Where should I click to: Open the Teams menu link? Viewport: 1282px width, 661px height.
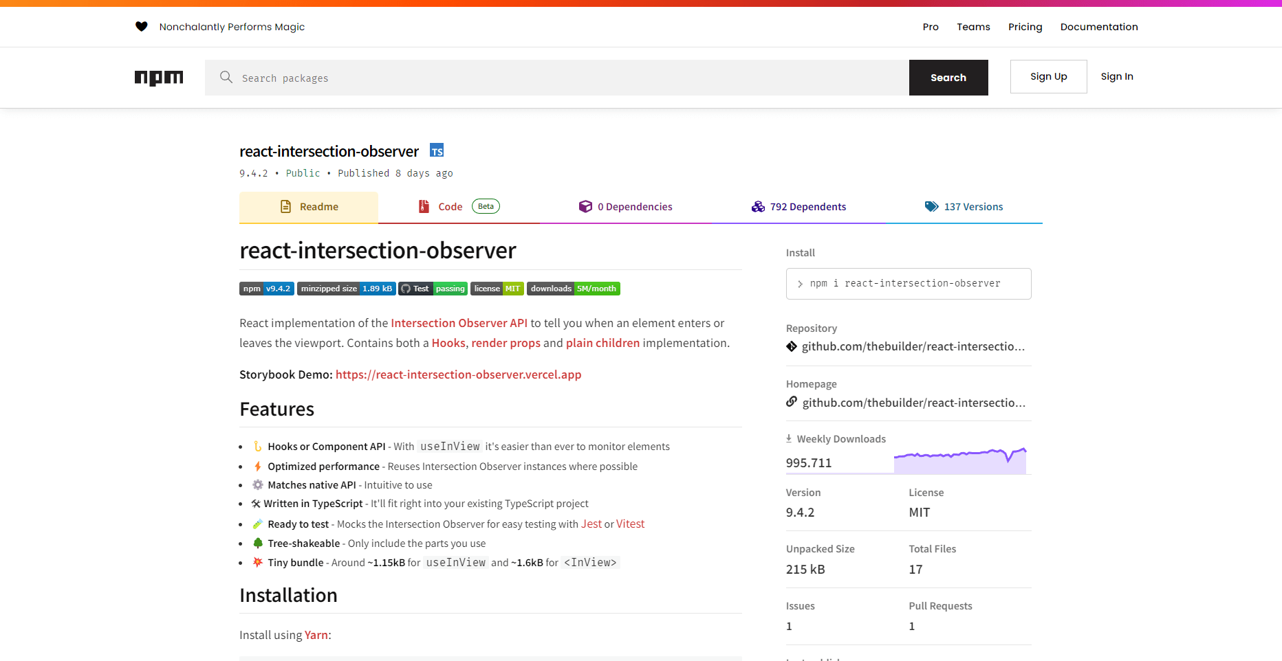click(x=973, y=27)
